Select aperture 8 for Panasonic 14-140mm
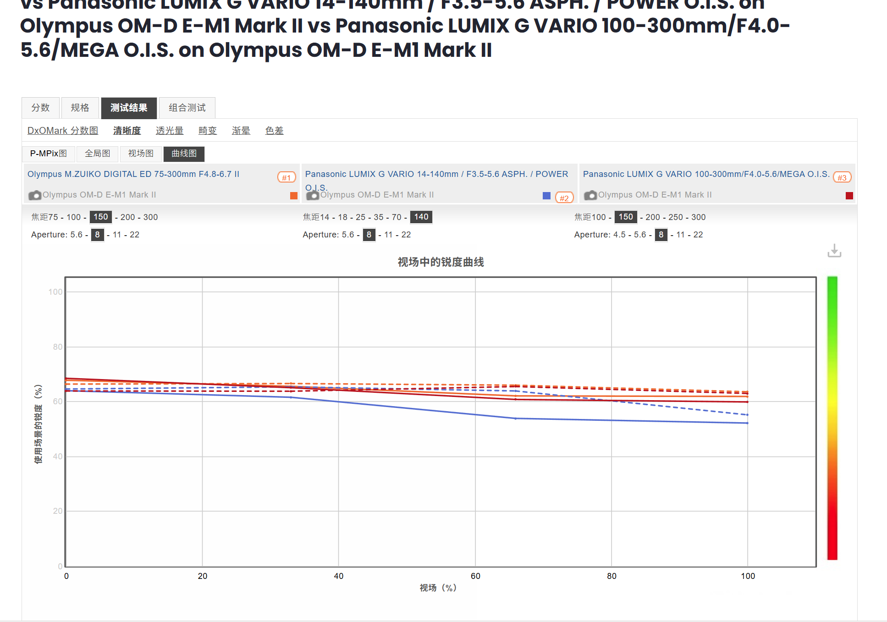Viewport: 887px width, 622px height. [369, 235]
